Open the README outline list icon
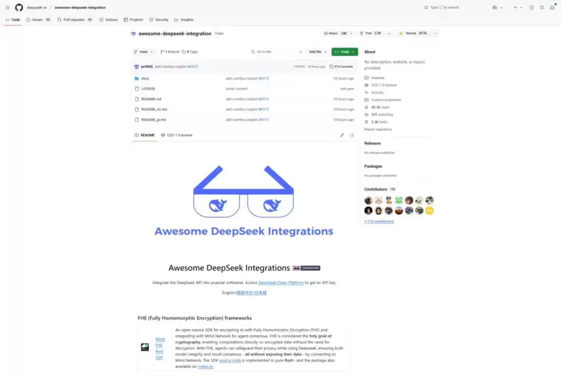The height and width of the screenshot is (378, 561). 352,135
